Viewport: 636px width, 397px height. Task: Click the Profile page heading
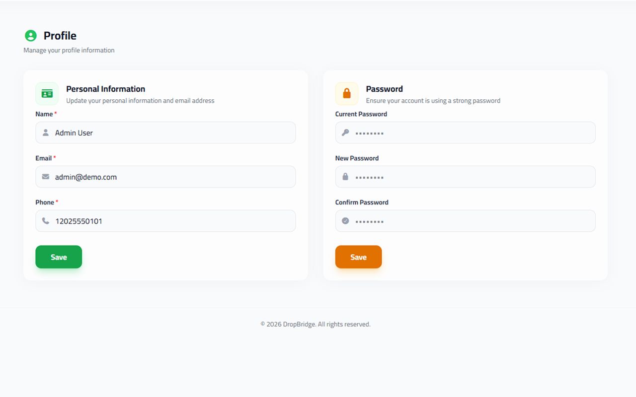pos(60,36)
